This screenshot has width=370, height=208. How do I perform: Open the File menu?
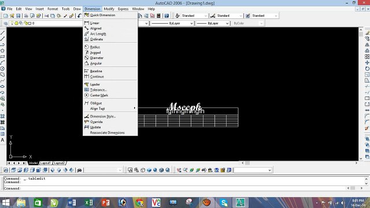coord(10,9)
